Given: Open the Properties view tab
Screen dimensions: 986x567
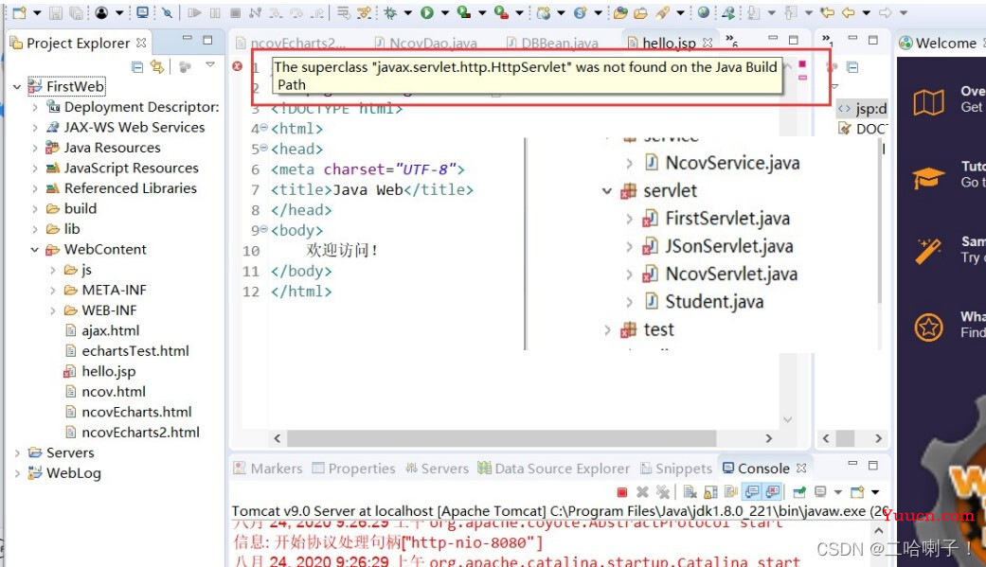Looking at the screenshot, I should click(354, 469).
